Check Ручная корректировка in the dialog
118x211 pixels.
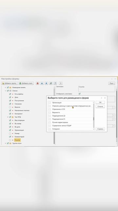click(x=50, y=122)
